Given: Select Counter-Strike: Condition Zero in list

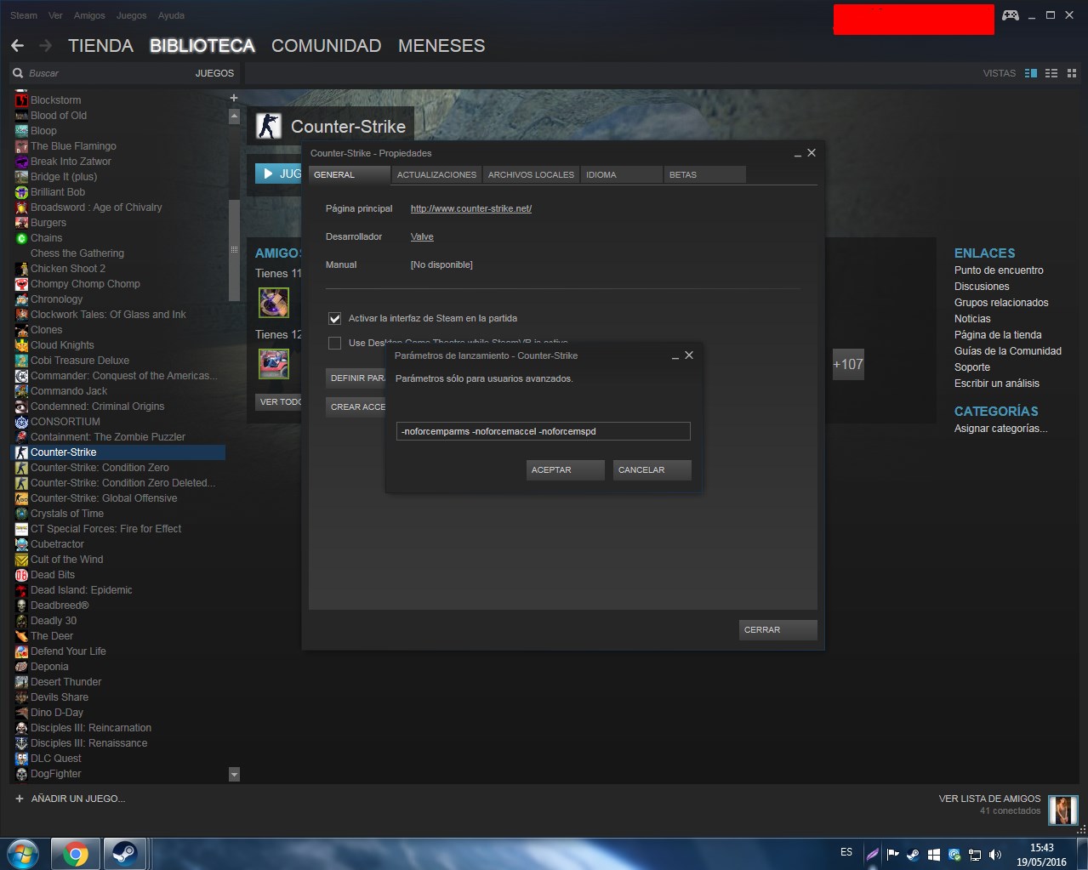Looking at the screenshot, I should click(x=117, y=468).
